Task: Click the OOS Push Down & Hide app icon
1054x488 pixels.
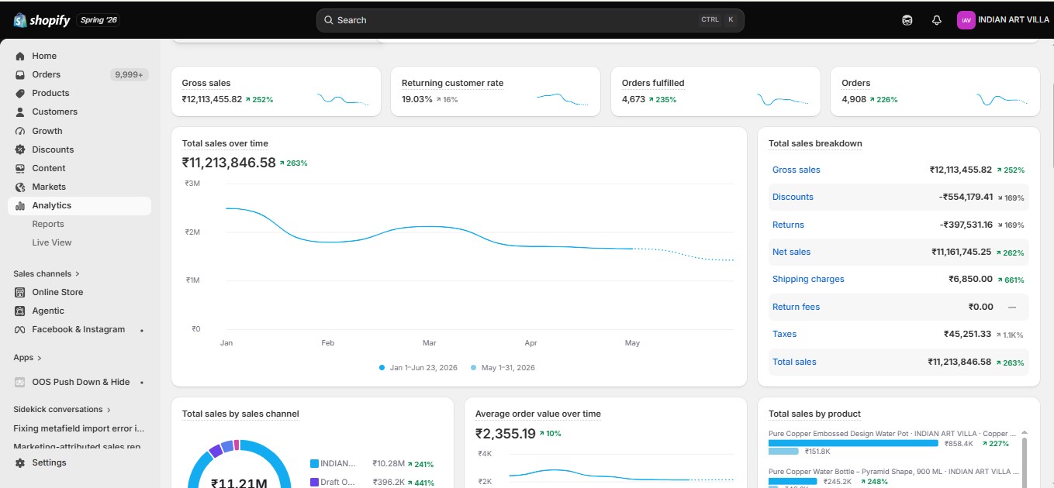Action: point(20,382)
